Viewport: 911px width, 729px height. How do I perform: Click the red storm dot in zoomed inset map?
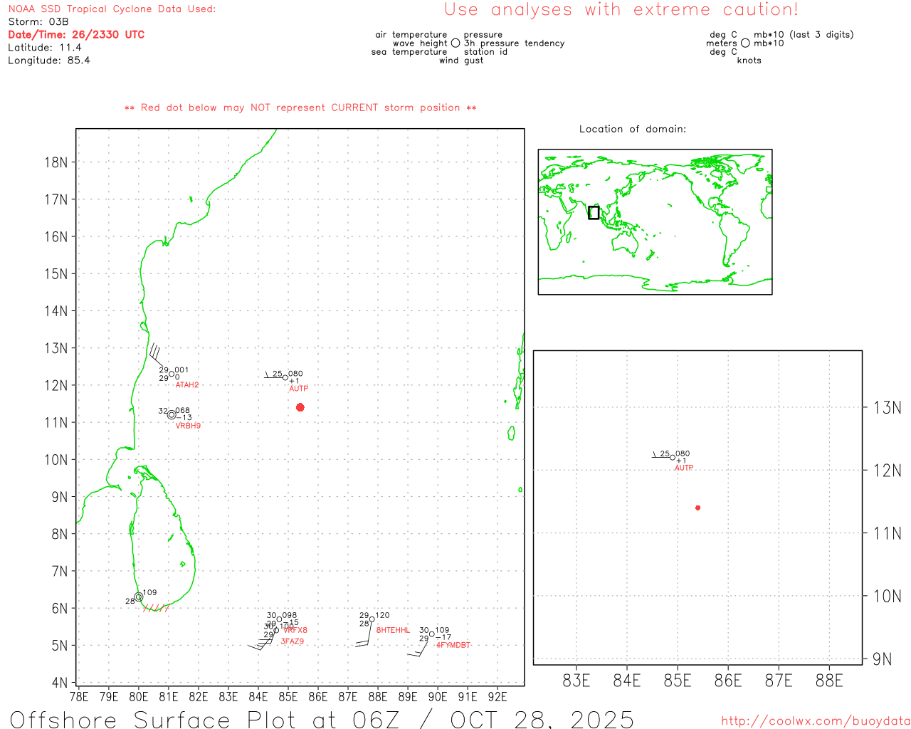[x=698, y=508]
